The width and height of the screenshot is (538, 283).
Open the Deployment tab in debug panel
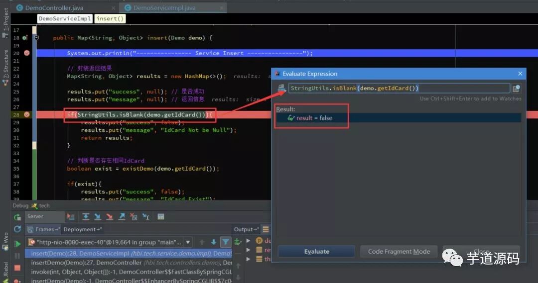[x=82, y=229]
